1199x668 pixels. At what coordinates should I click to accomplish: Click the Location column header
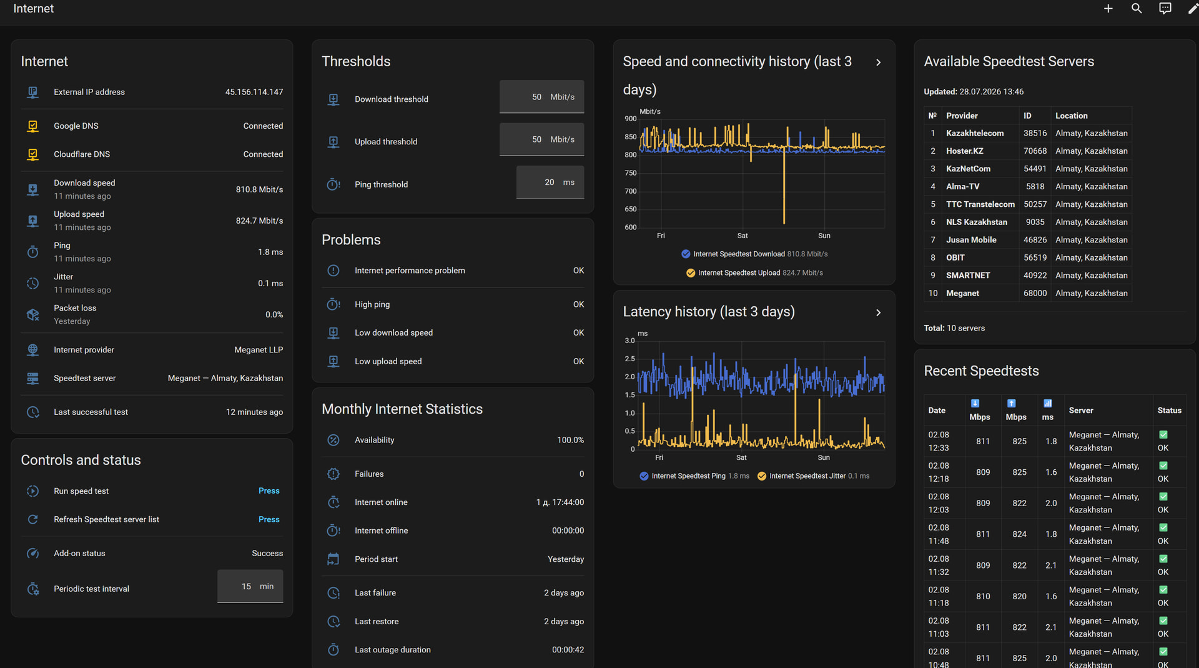(1072, 116)
